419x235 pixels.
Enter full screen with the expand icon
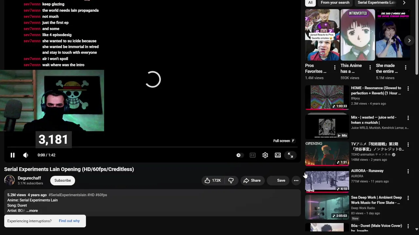[290, 155]
